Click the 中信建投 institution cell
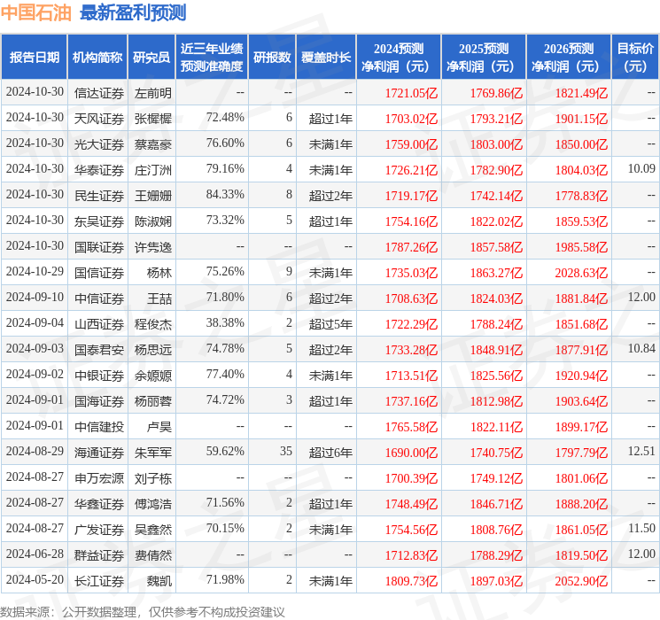Screen dimensions: 660x620 99,427
